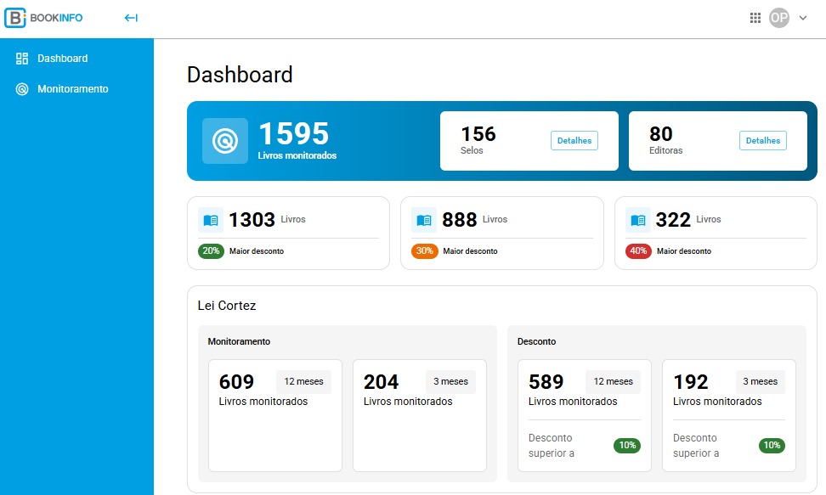This screenshot has width=826, height=495.
Task: Click the book icon beside 322 Livros
Action: coord(638,220)
